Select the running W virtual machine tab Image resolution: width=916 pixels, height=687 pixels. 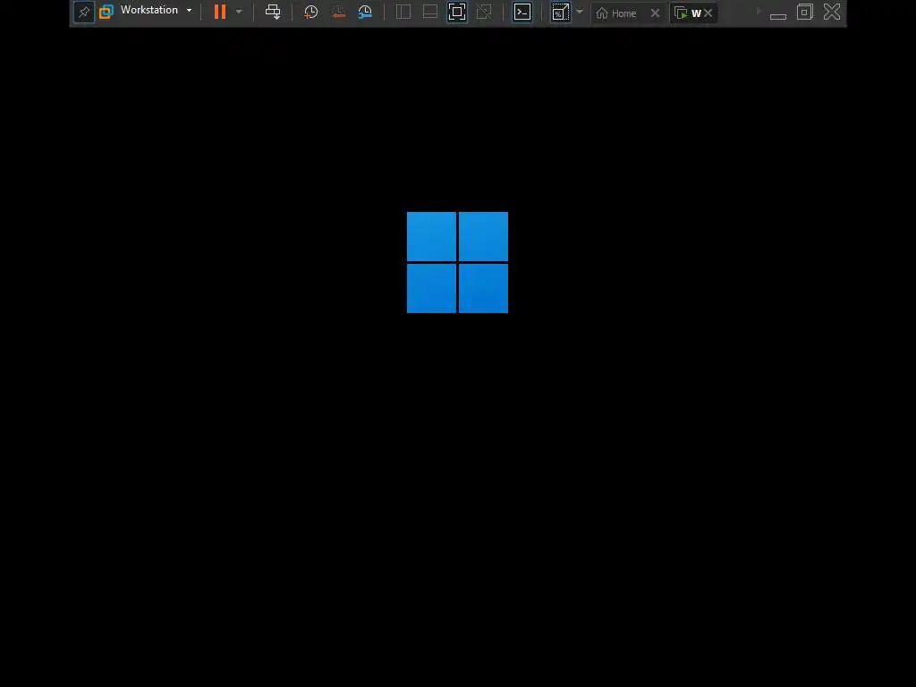pyautogui.click(x=689, y=13)
